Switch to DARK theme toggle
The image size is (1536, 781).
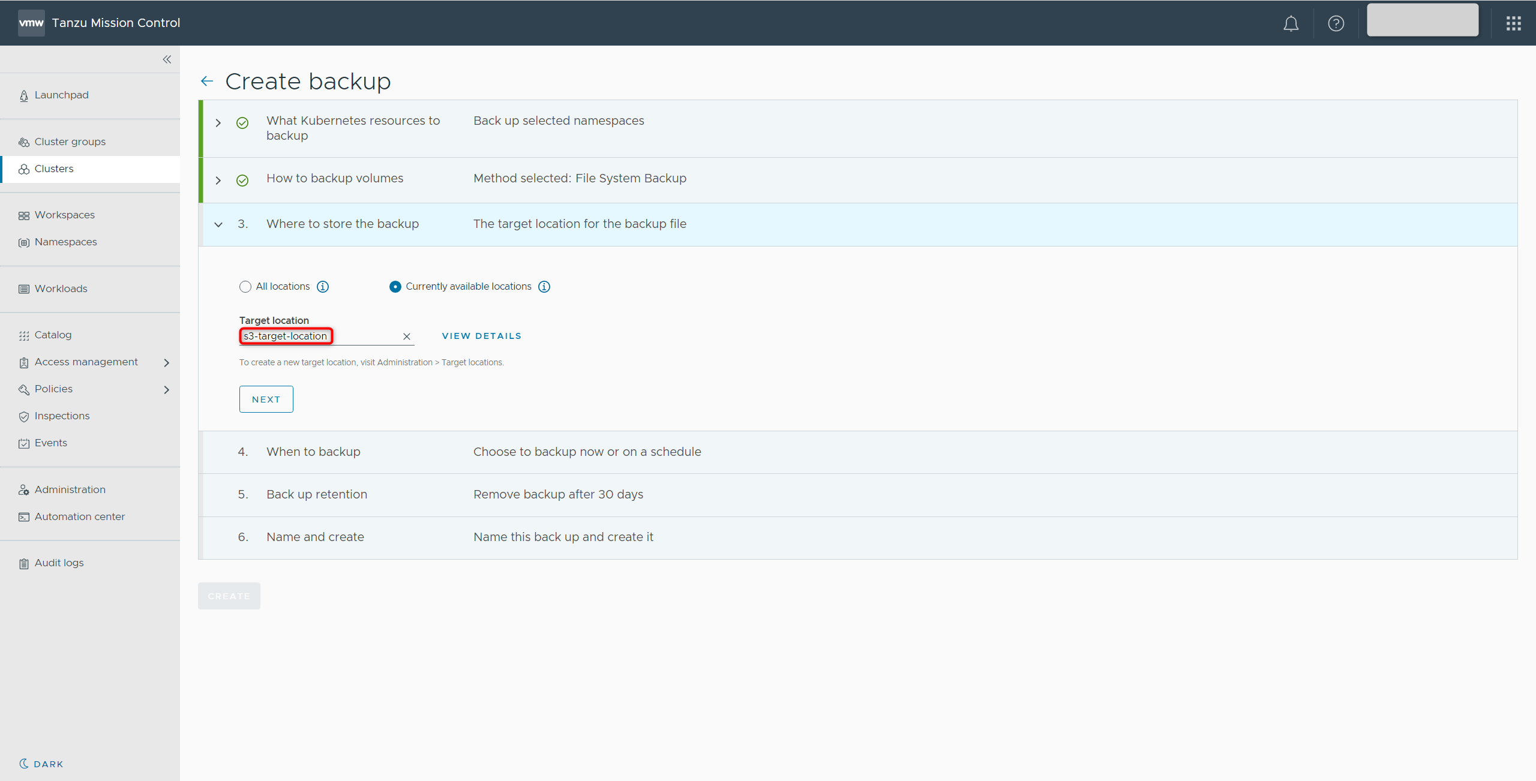(x=41, y=764)
